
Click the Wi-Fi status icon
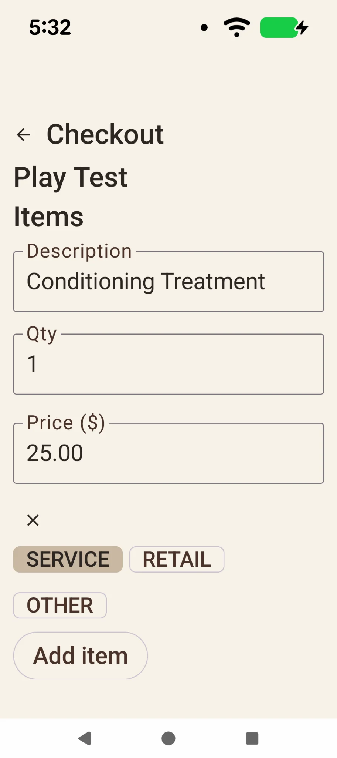click(237, 27)
